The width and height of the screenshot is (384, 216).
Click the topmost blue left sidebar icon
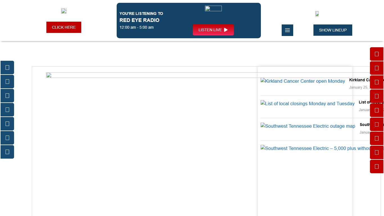click(x=7, y=67)
